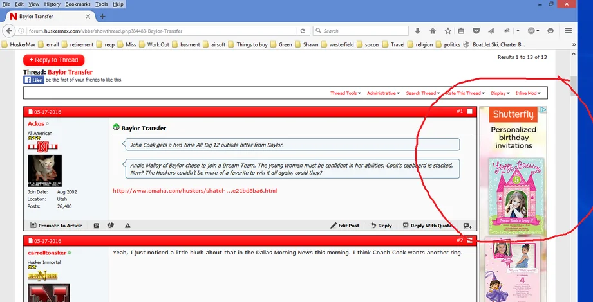Click the Facebook Like button
593x302 pixels.
(x=33, y=80)
